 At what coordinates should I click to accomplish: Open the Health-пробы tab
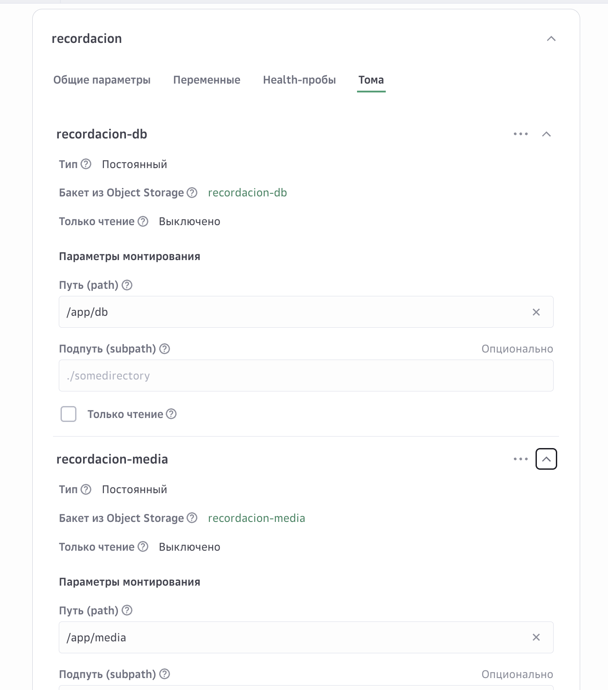tap(299, 80)
